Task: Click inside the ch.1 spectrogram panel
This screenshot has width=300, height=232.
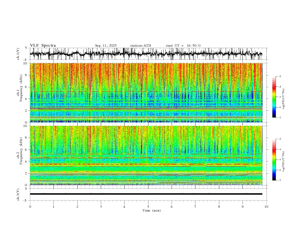Action: (146, 92)
